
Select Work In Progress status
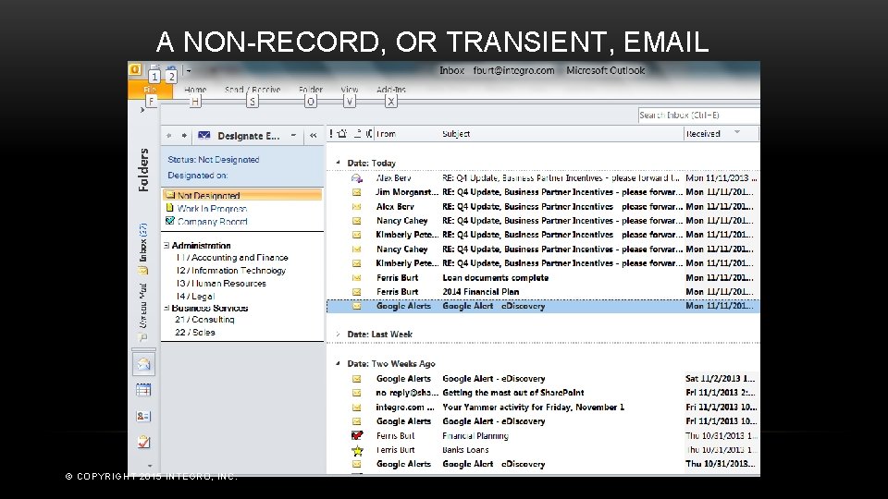click(212, 208)
